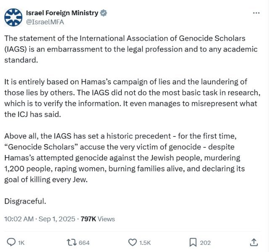This screenshot has width=276, height=252.
Task: Bookmark the post with the bookmark icon
Action: pos(193,242)
